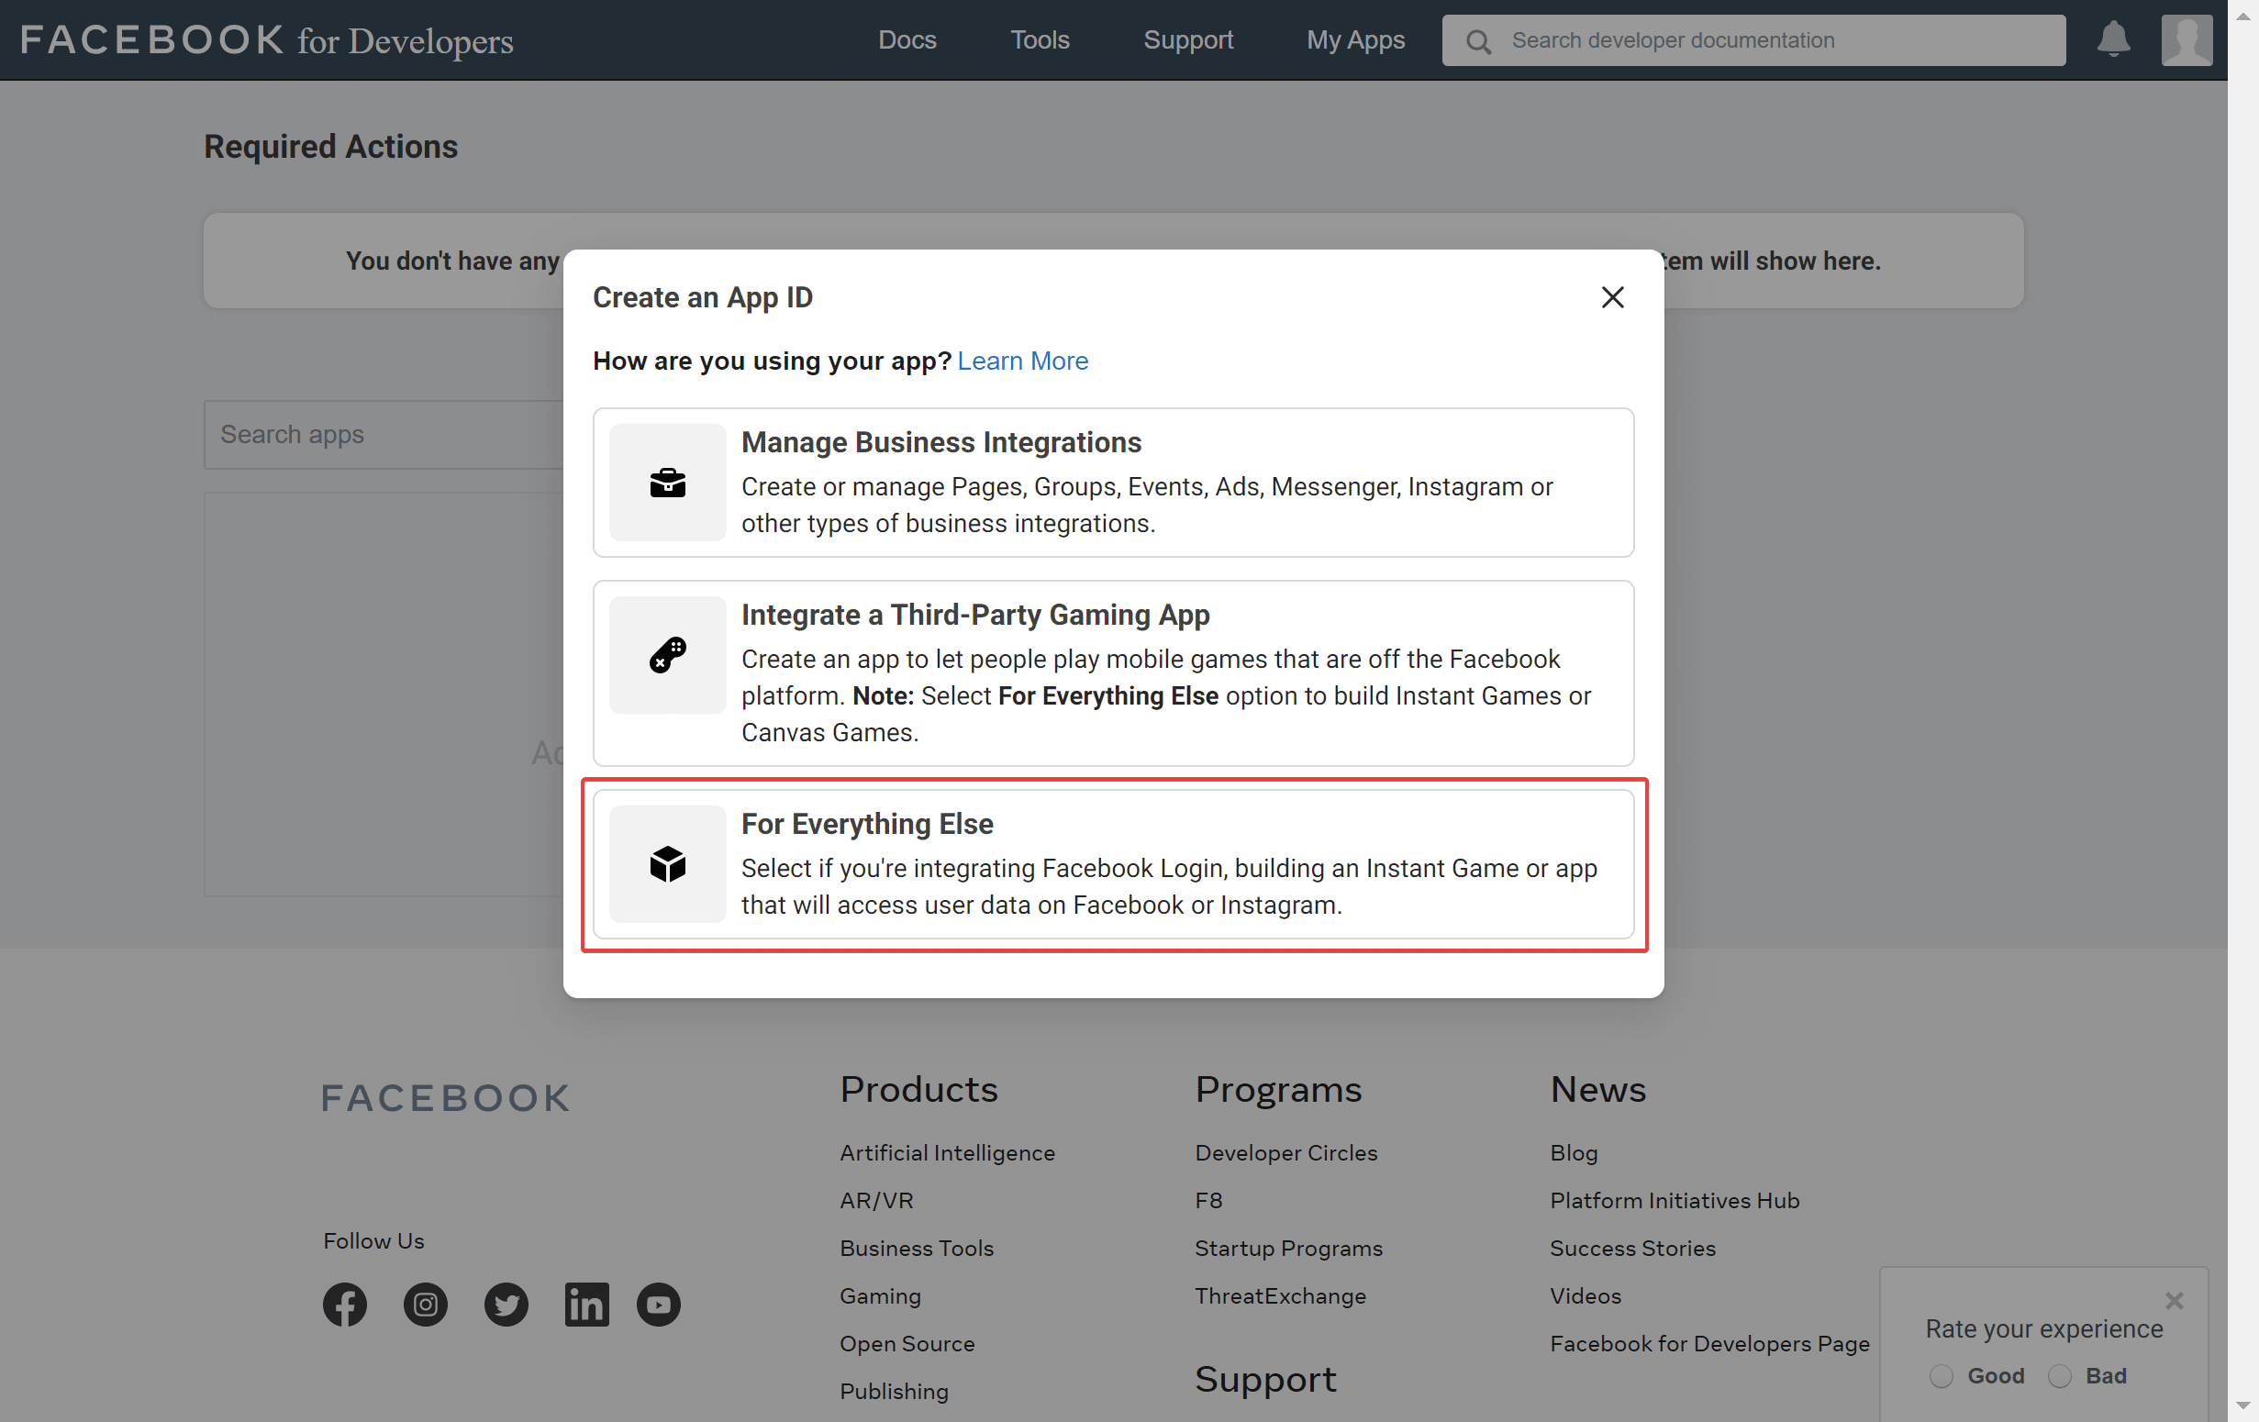Click the Learn More link

1021,361
